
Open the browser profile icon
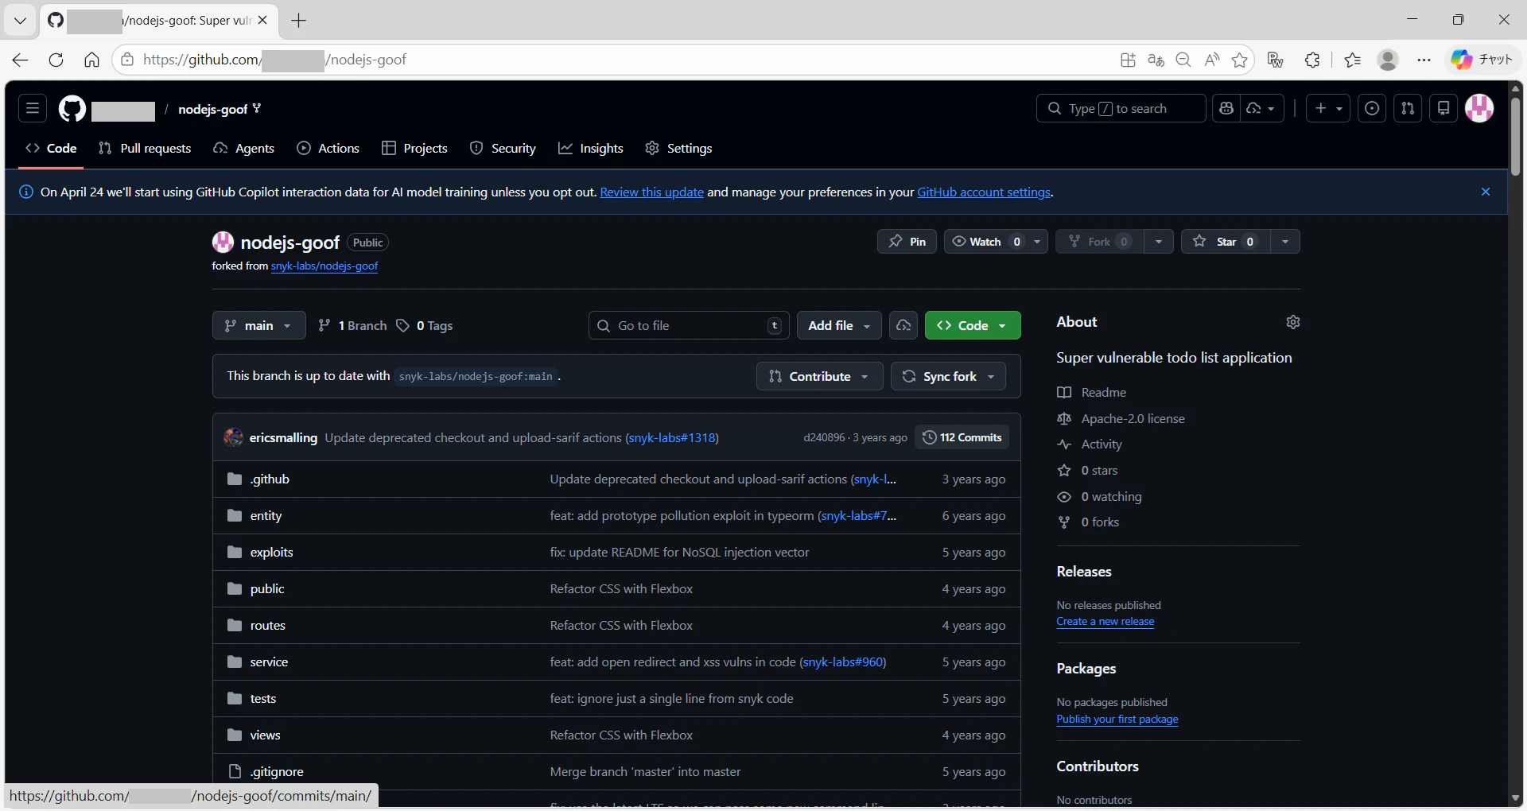1388,60
